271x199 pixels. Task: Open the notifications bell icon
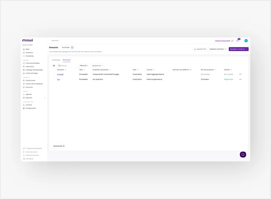click(x=238, y=41)
